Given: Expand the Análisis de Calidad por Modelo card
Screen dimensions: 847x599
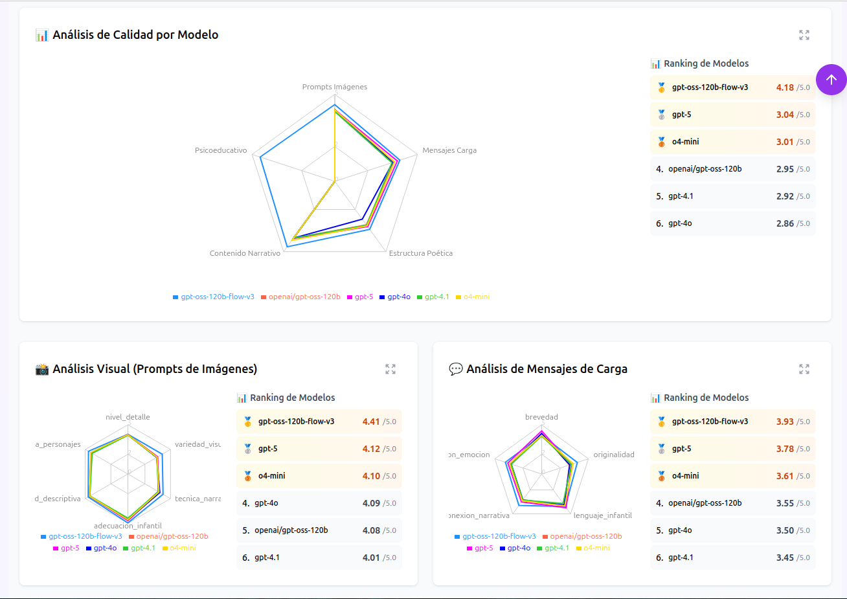Looking at the screenshot, I should (x=804, y=35).
